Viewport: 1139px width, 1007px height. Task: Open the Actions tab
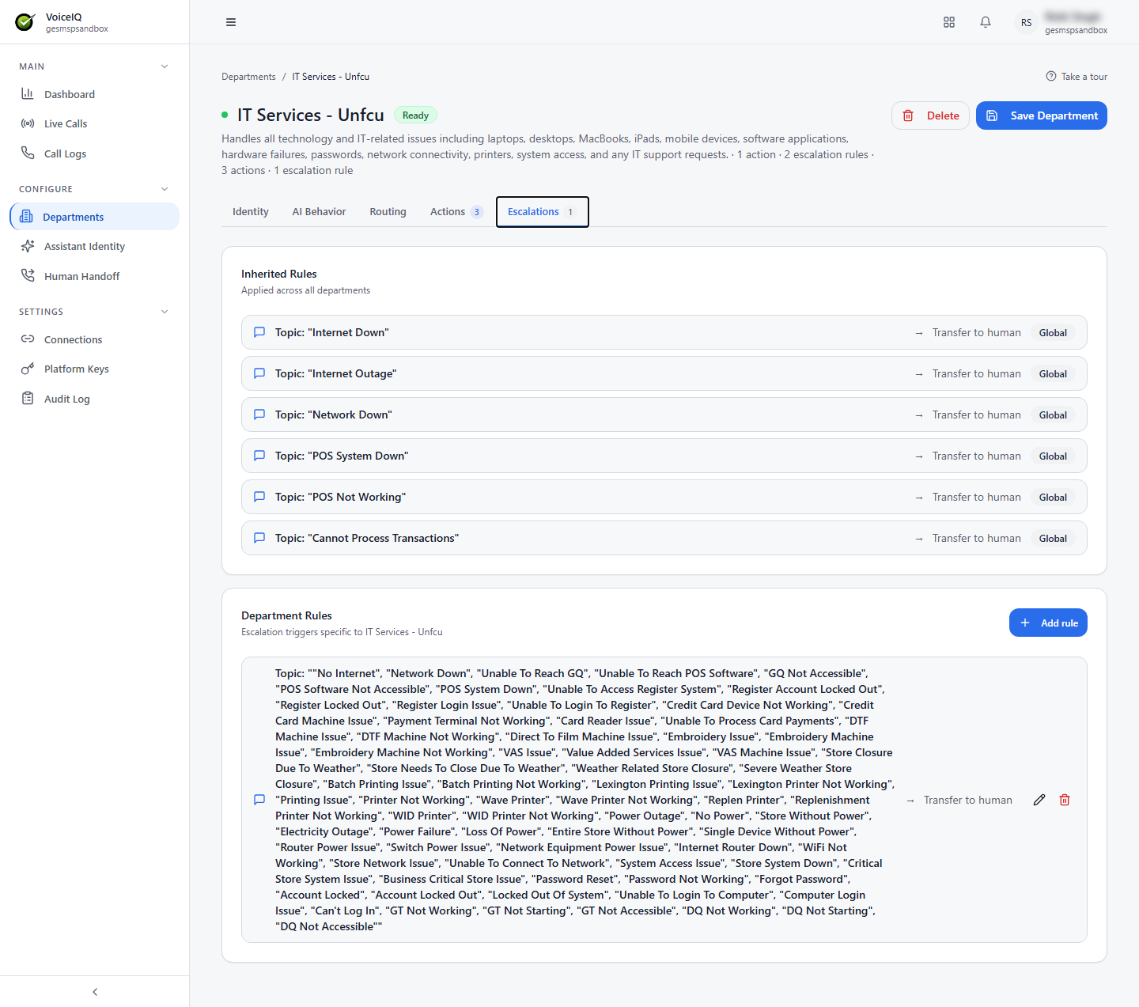click(x=456, y=212)
